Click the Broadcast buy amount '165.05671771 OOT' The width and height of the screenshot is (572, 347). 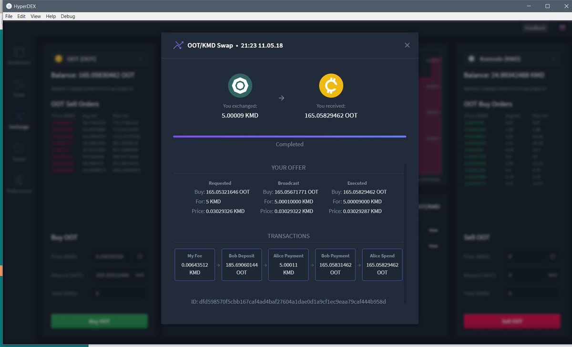click(296, 192)
